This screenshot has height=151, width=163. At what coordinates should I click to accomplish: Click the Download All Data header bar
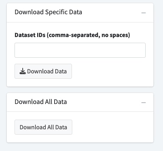pyautogui.click(x=80, y=102)
